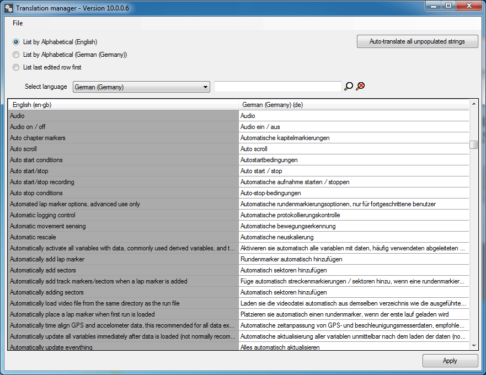
Task: Enable List last edited row first
Action: [x=16, y=67]
